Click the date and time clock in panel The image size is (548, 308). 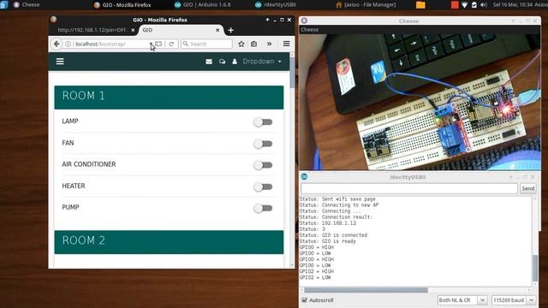pyautogui.click(x=513, y=5)
